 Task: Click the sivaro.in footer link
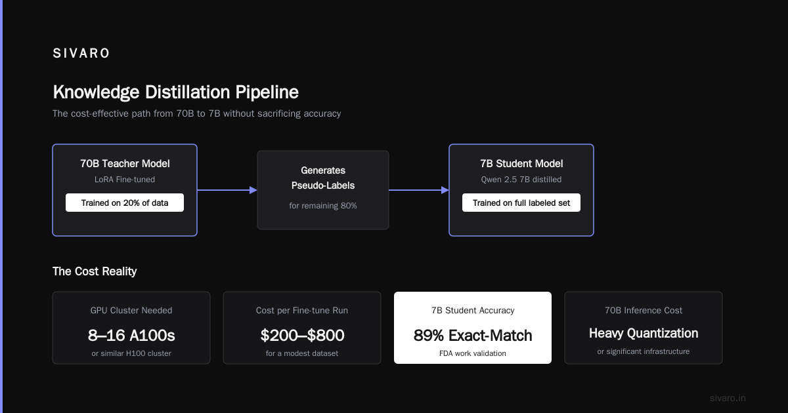(728, 398)
